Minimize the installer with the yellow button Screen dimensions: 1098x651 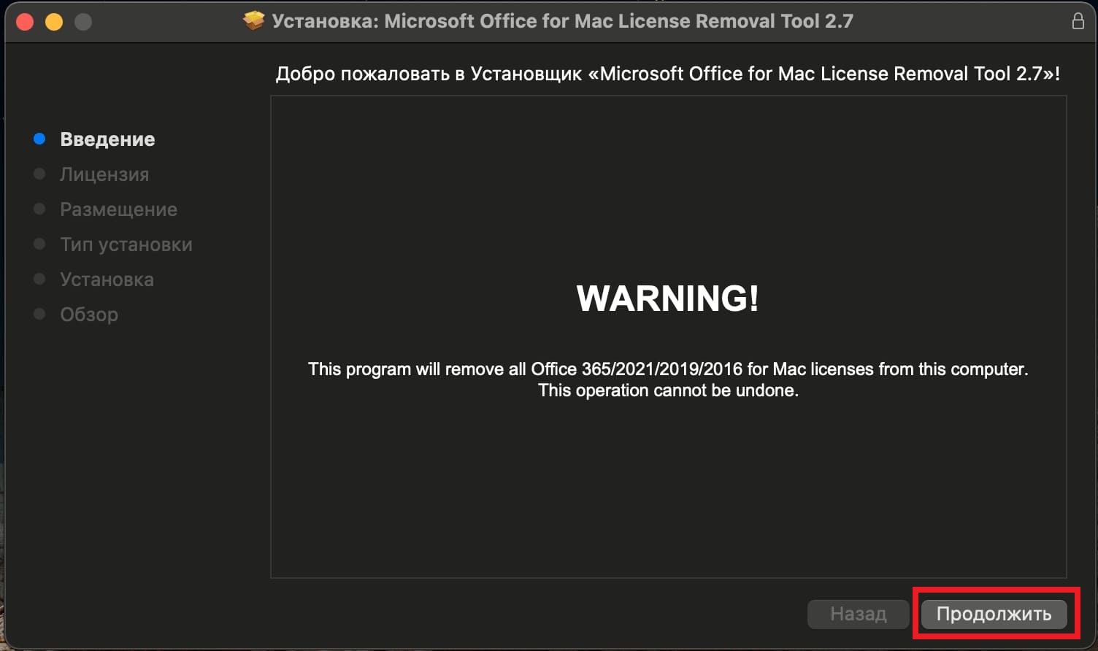pyautogui.click(x=54, y=22)
